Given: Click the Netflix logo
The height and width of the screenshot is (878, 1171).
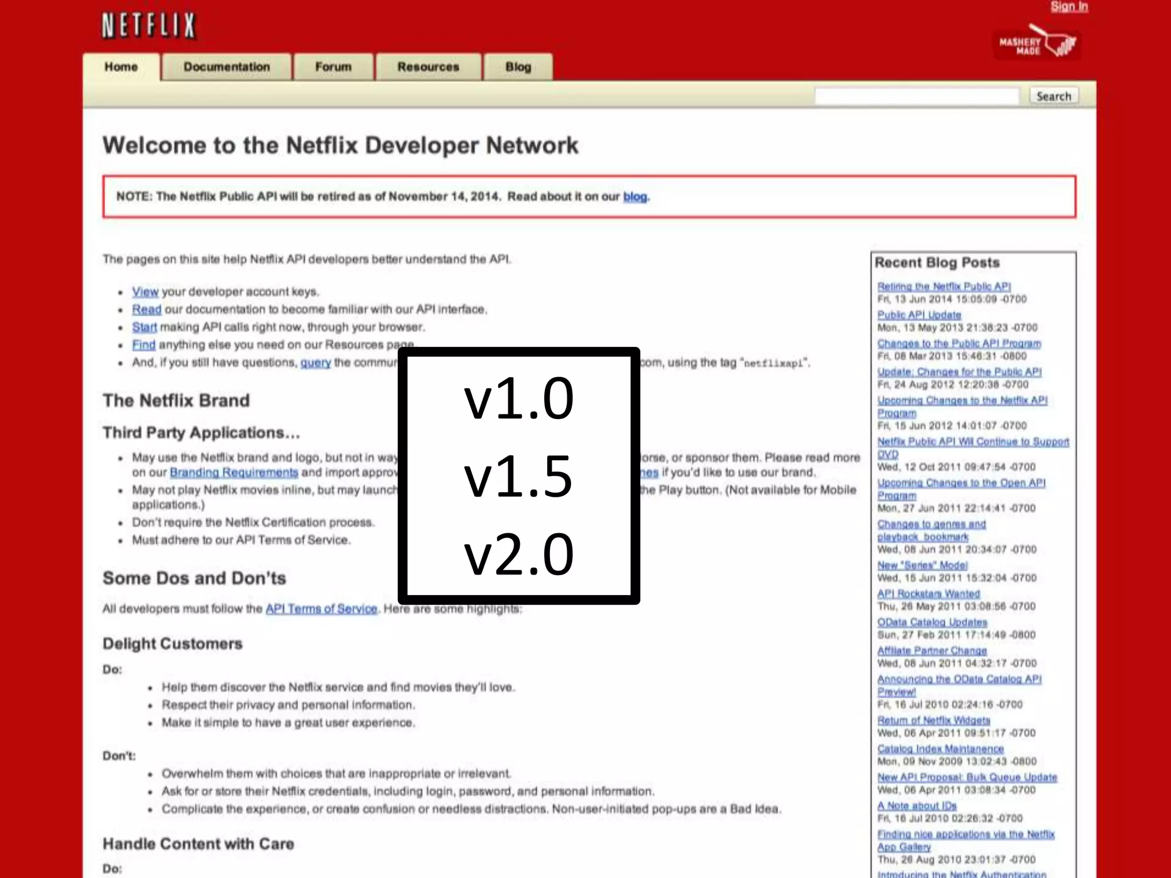Looking at the screenshot, I should pos(149,26).
